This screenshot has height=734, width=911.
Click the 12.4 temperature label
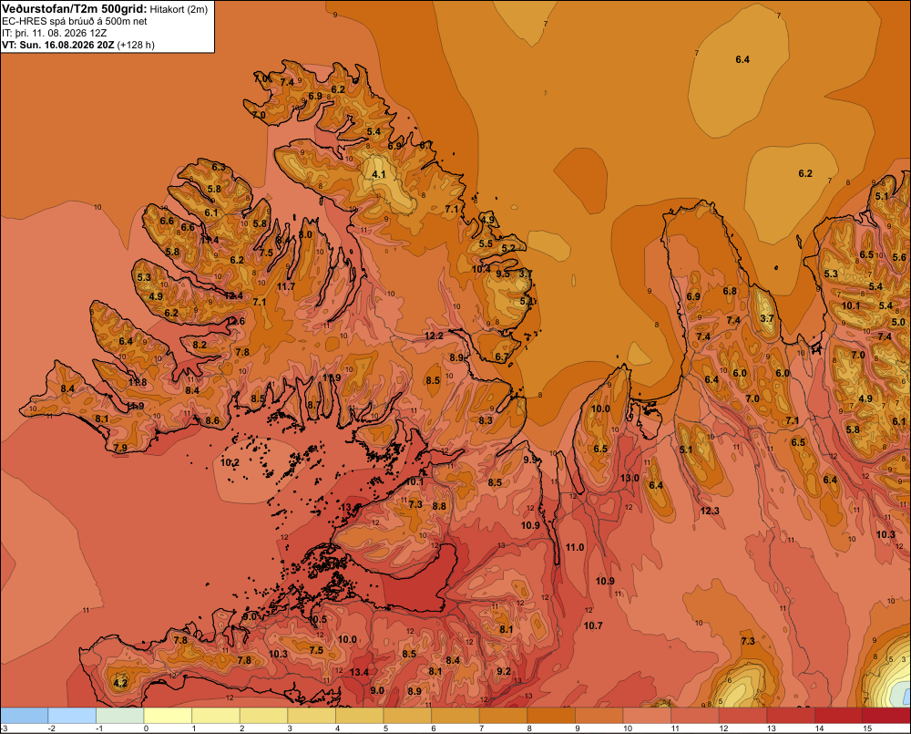tap(233, 295)
